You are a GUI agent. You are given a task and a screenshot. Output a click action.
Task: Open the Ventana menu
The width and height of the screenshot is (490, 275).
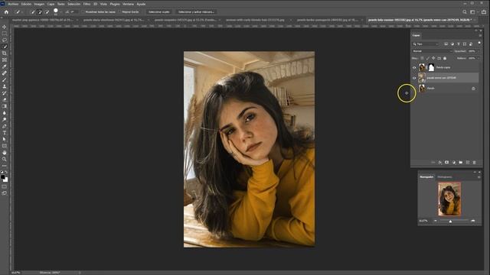click(128, 4)
